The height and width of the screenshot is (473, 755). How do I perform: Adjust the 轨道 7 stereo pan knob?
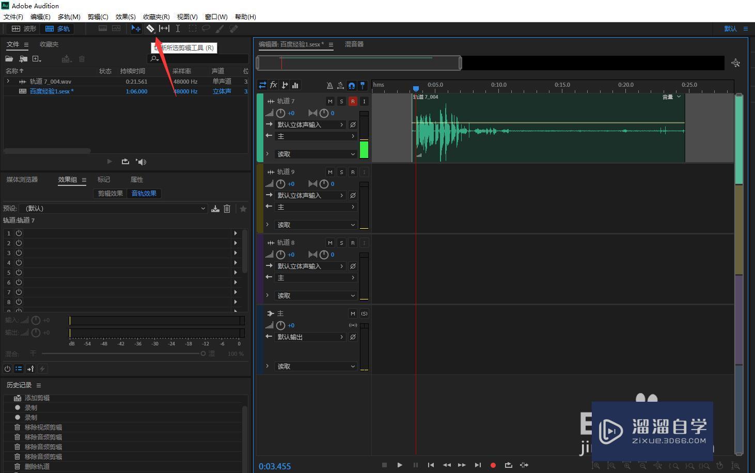click(x=324, y=113)
